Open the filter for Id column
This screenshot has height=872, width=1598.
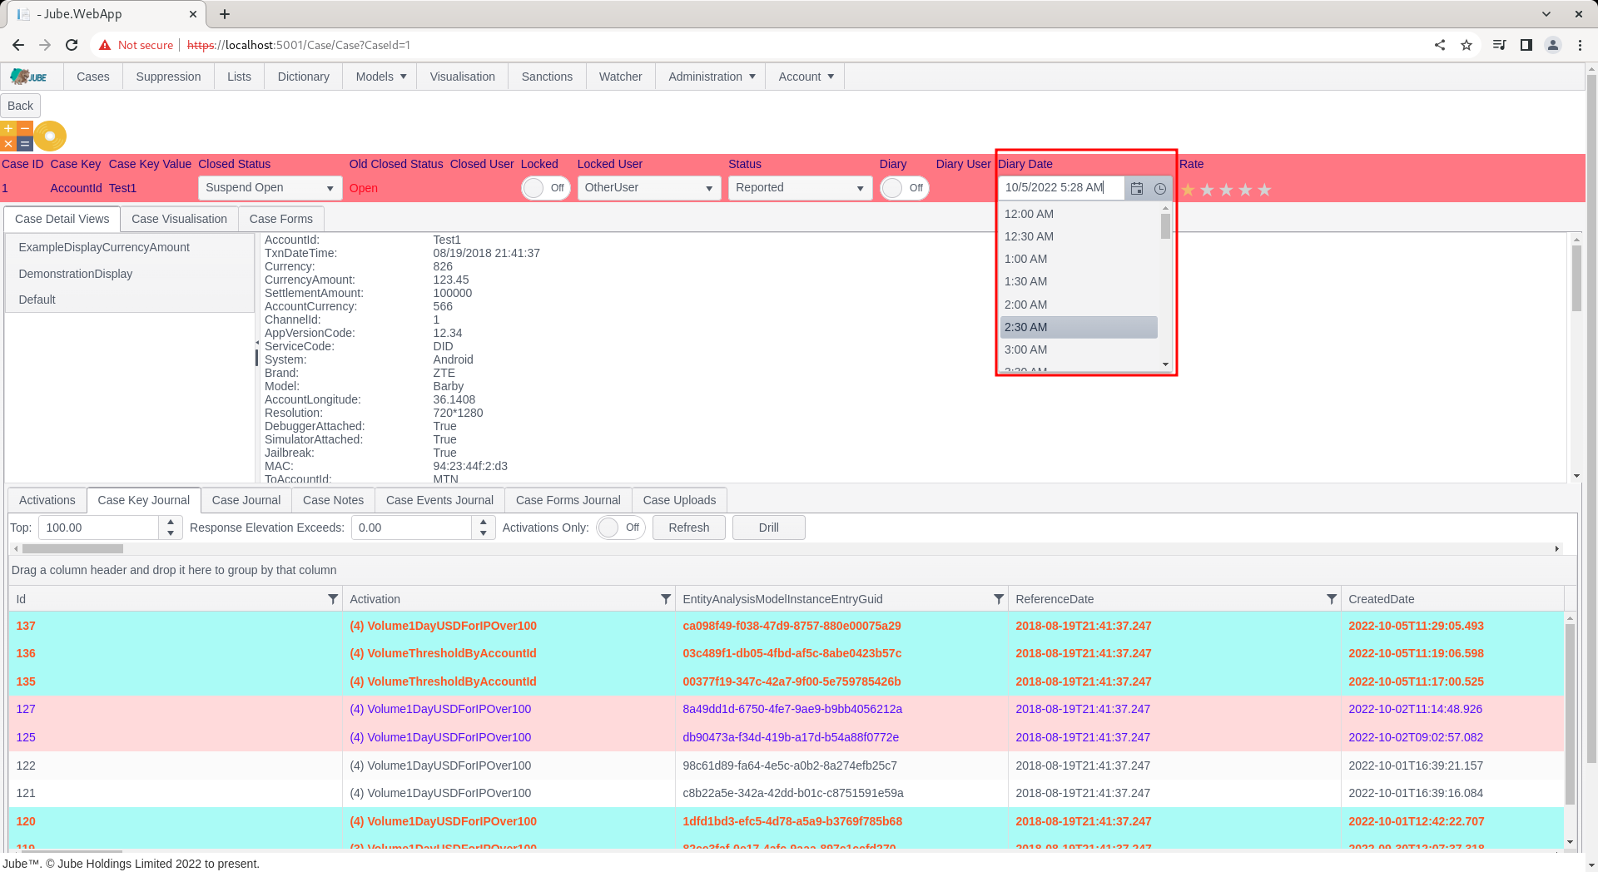pos(333,599)
